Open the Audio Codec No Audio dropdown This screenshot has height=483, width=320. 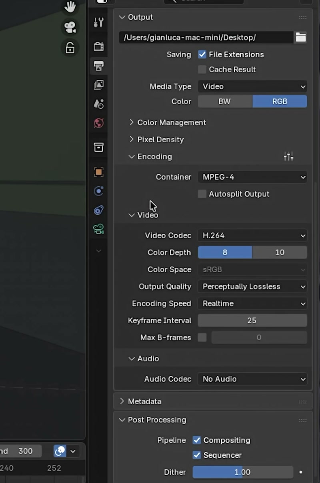(x=252, y=379)
